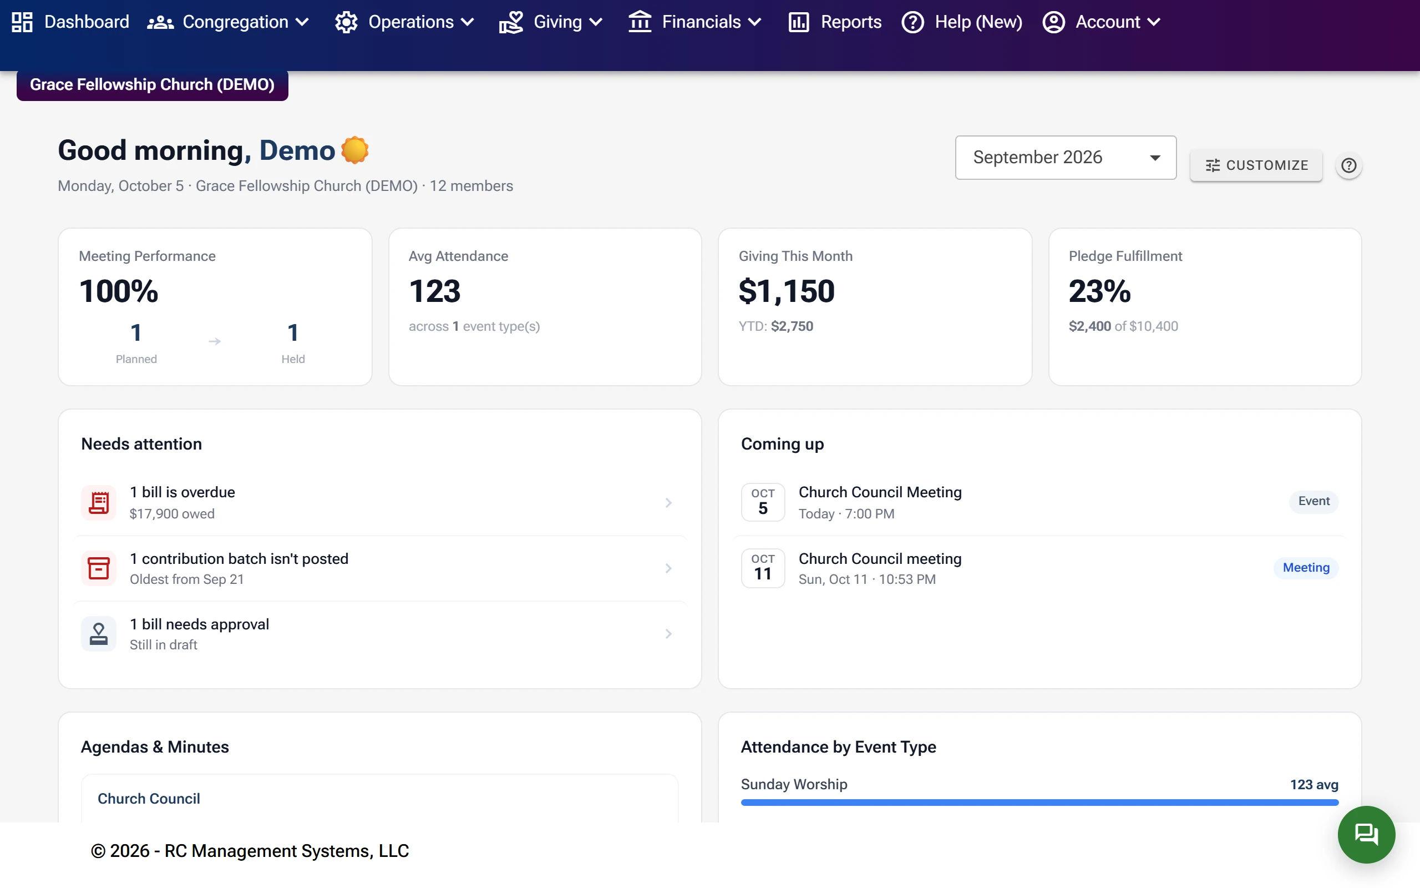Click the Event tag on Church Council Meeting
1420x888 pixels.
point(1314,501)
